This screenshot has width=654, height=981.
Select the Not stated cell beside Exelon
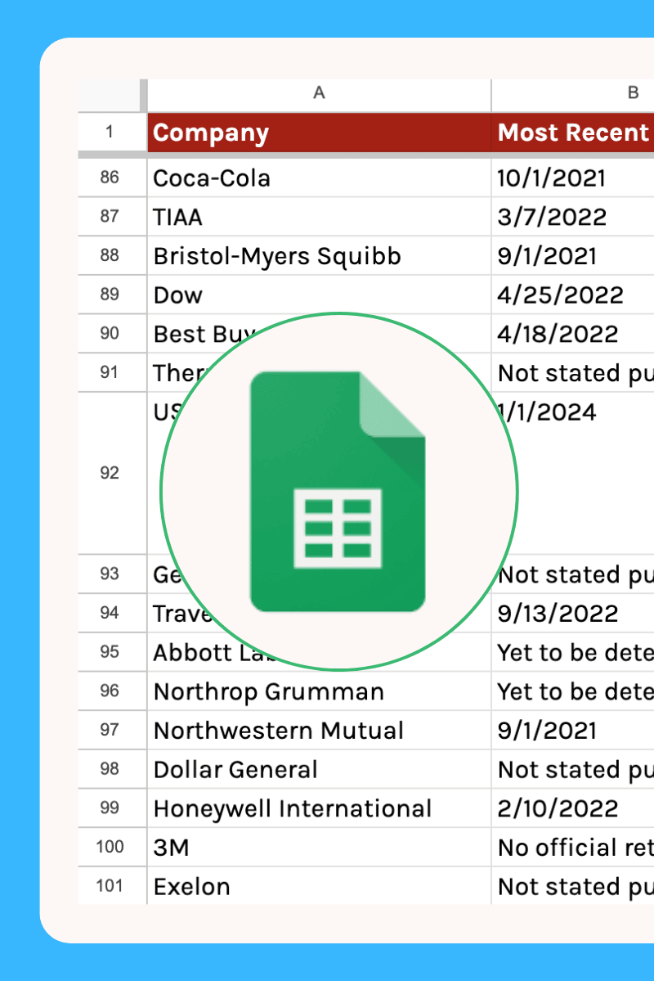573,886
